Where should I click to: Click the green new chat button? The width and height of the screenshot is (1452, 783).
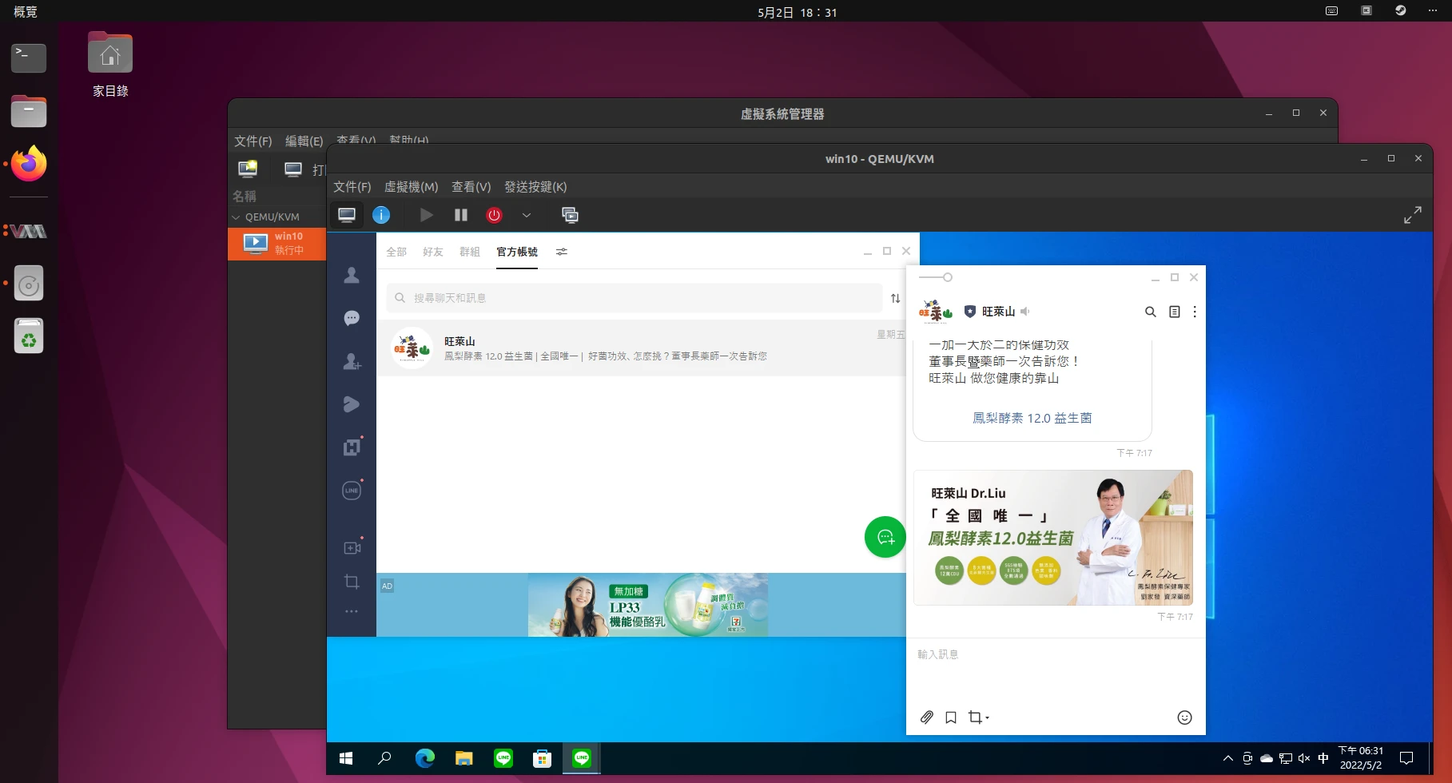pyautogui.click(x=885, y=538)
